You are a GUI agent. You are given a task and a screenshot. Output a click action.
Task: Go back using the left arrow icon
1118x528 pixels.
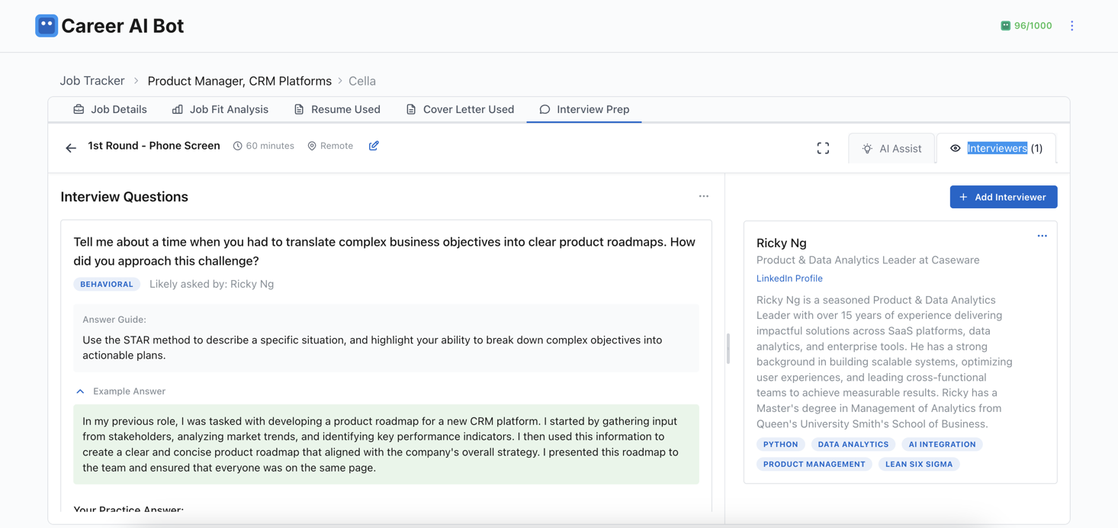point(71,148)
